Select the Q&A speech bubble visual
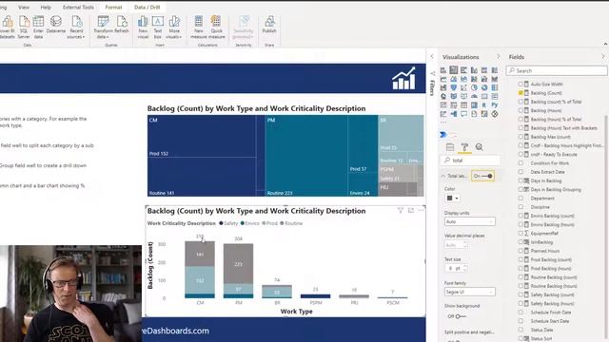609x342 pixels. click(463, 114)
